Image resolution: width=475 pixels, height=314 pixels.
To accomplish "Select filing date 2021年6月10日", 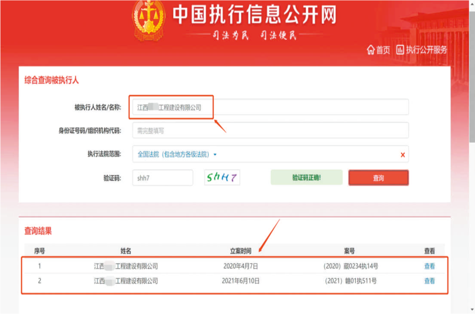I will click(x=240, y=281).
